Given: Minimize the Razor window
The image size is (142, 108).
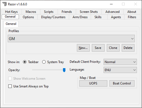Looking at the screenshot, I should click(111, 4).
